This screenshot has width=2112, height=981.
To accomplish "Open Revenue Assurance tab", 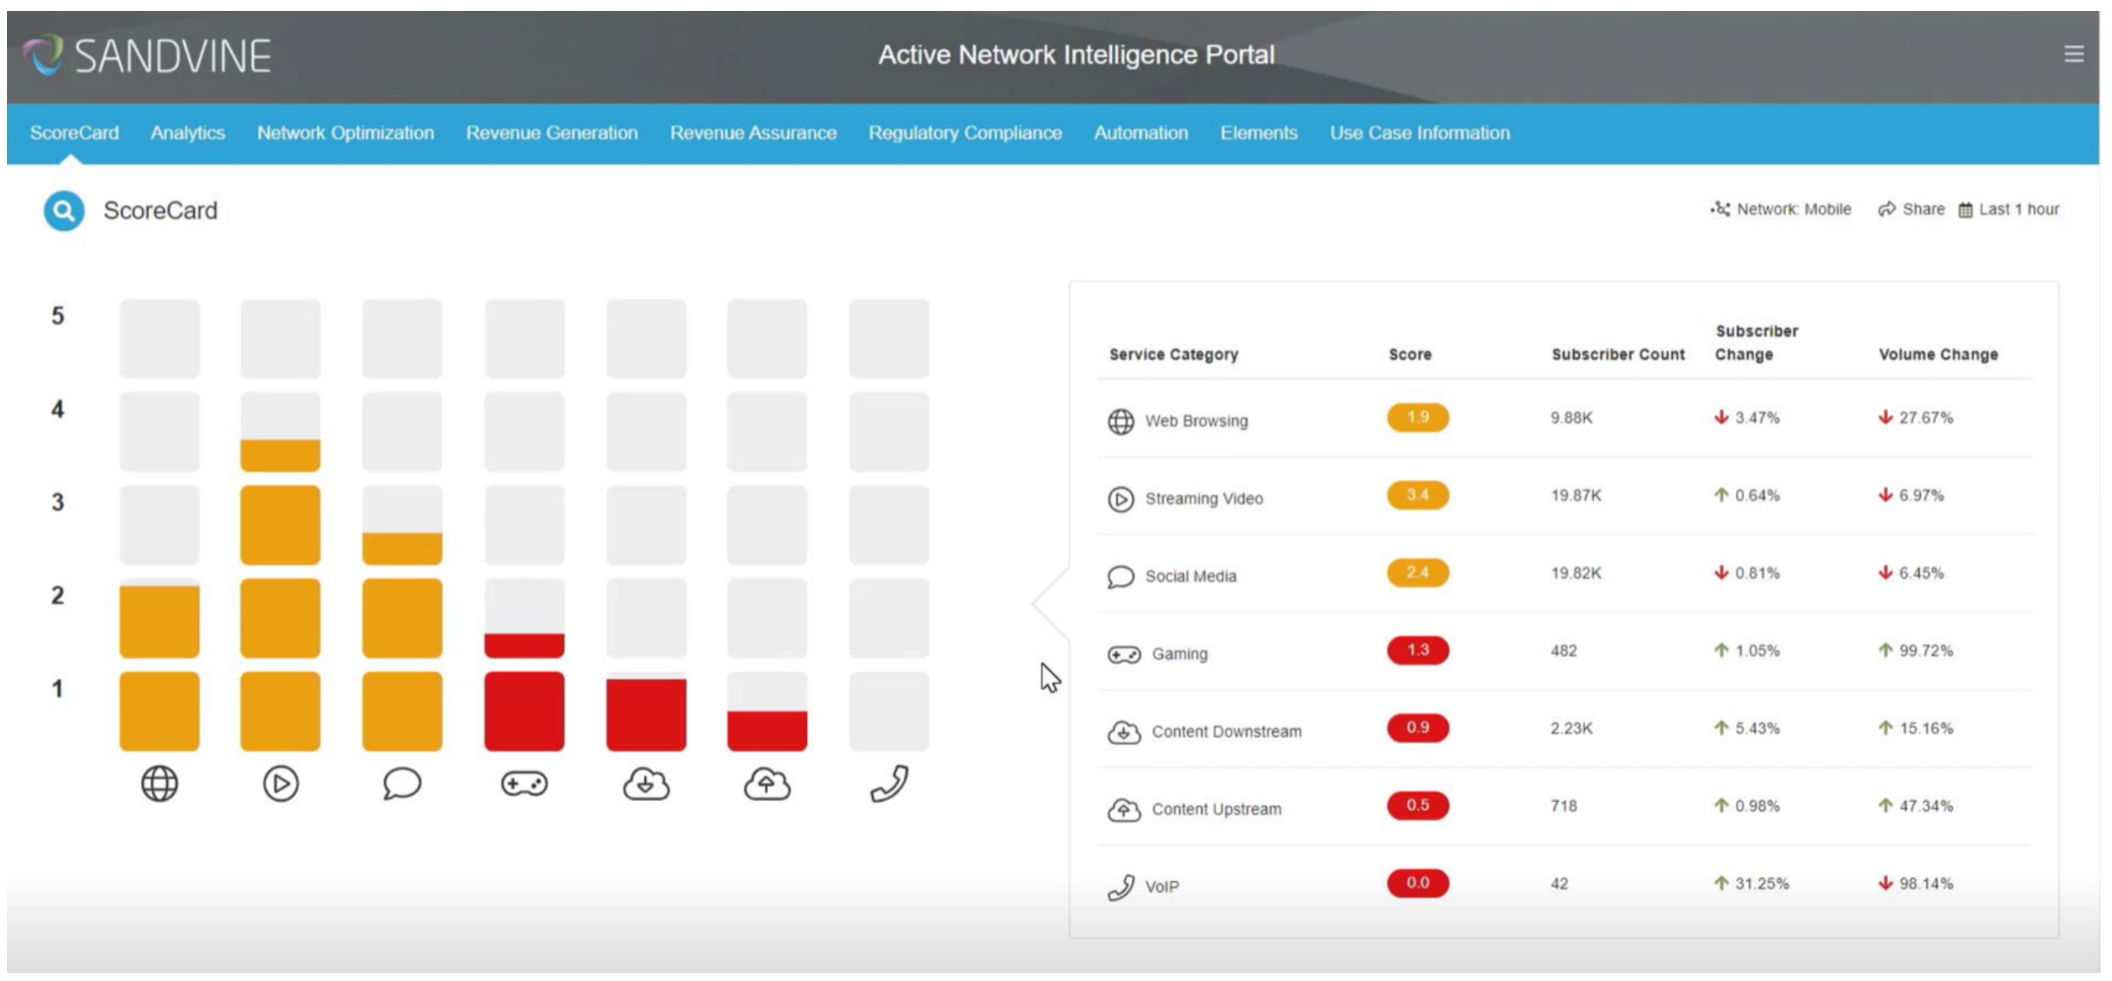I will (754, 133).
